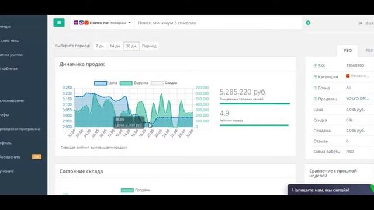Viewport: 374px width, 210px height.
Task: Click the brand value 'Ali'
Action: coord(348,87)
